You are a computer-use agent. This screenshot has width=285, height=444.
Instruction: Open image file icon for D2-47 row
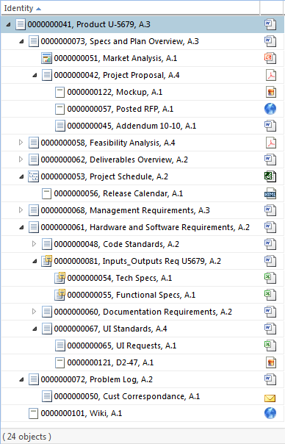271,362
